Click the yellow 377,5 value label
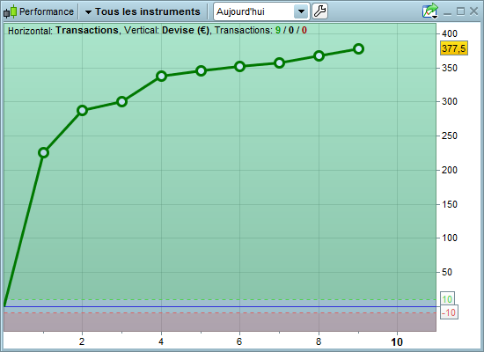This screenshot has height=352, width=484. (454, 48)
